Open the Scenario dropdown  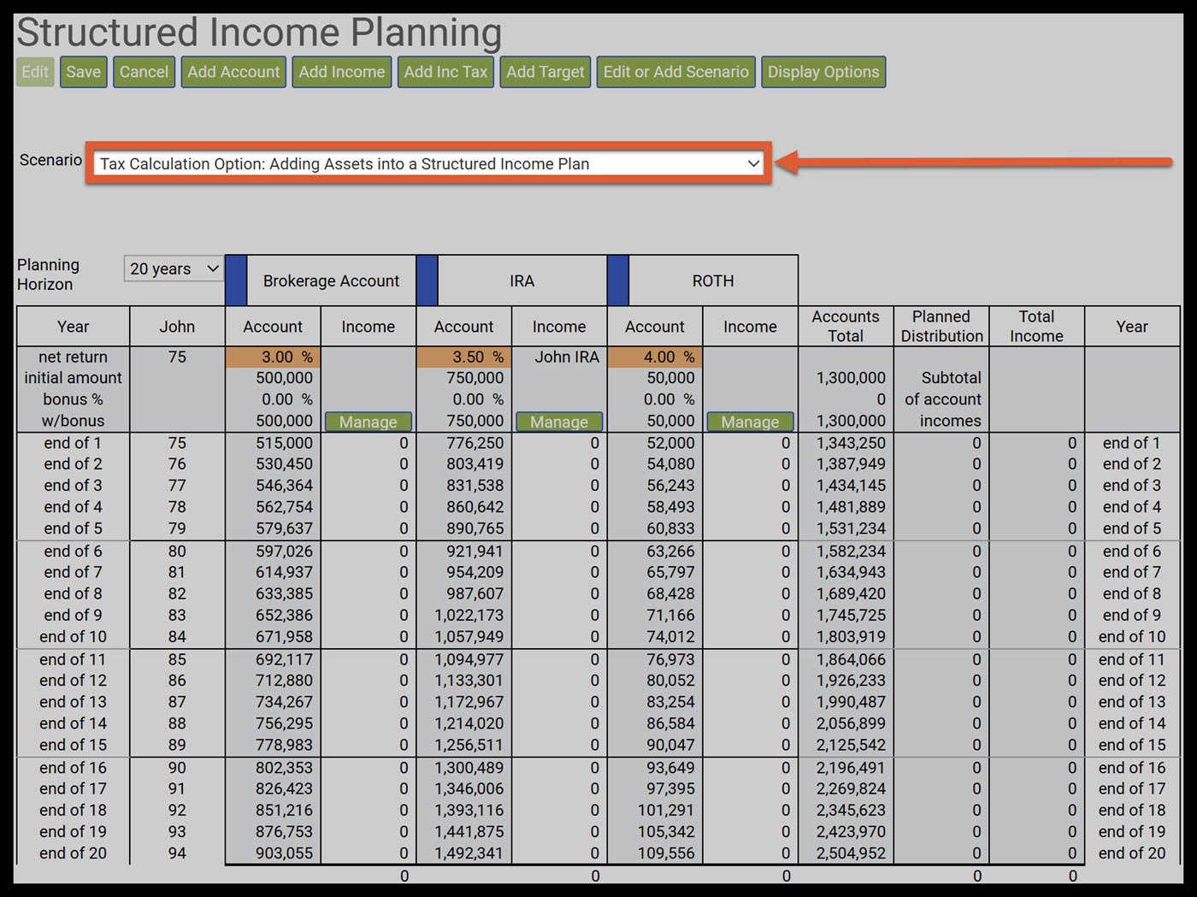(429, 163)
